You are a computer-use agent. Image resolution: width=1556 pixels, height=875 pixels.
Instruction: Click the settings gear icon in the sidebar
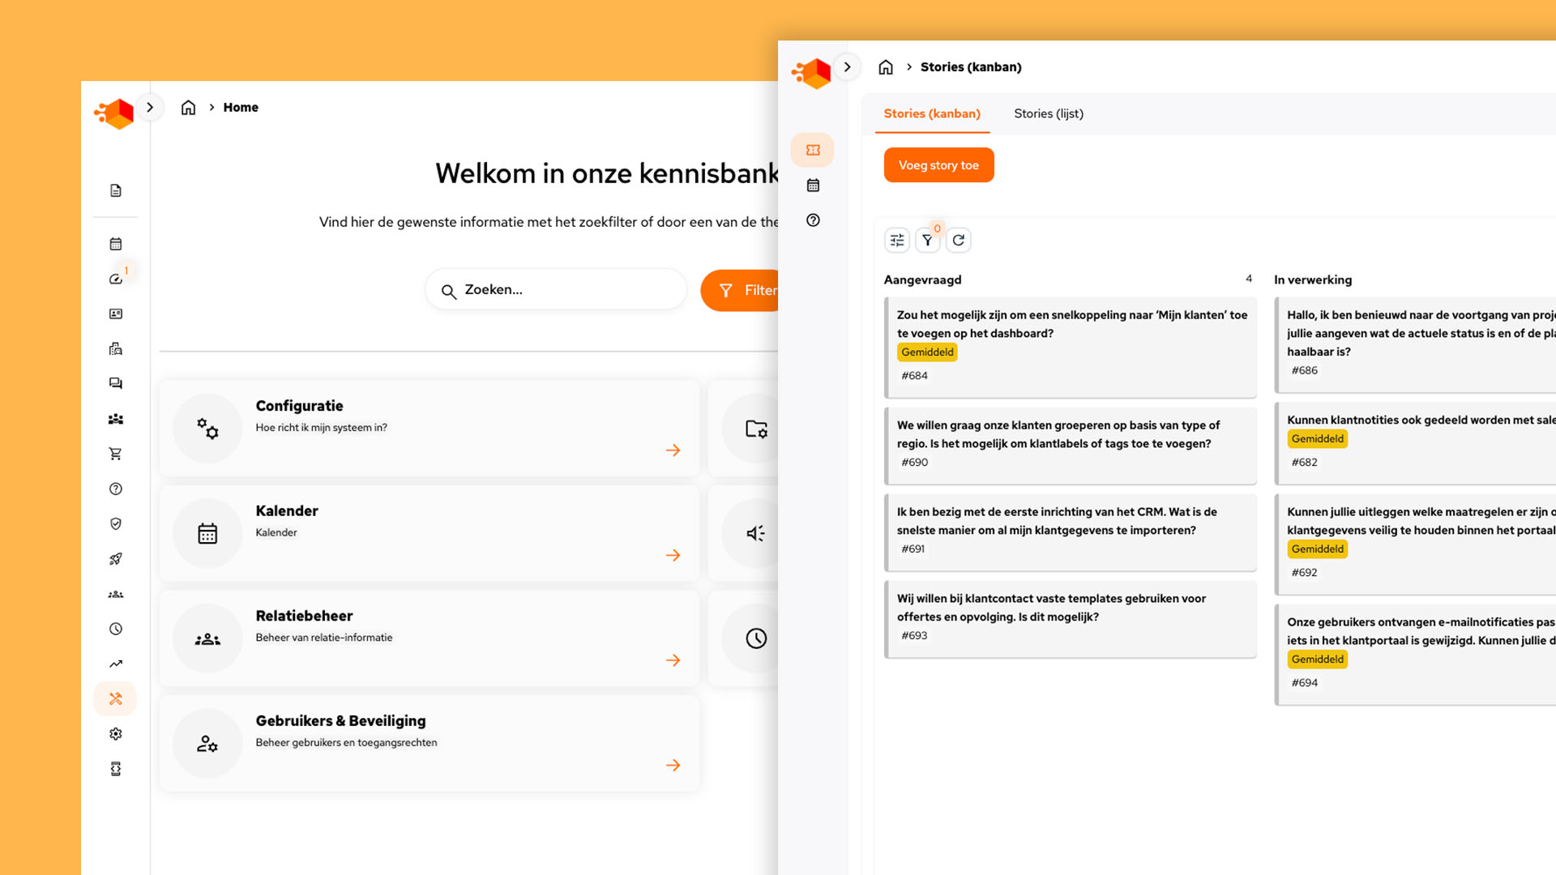[115, 733]
